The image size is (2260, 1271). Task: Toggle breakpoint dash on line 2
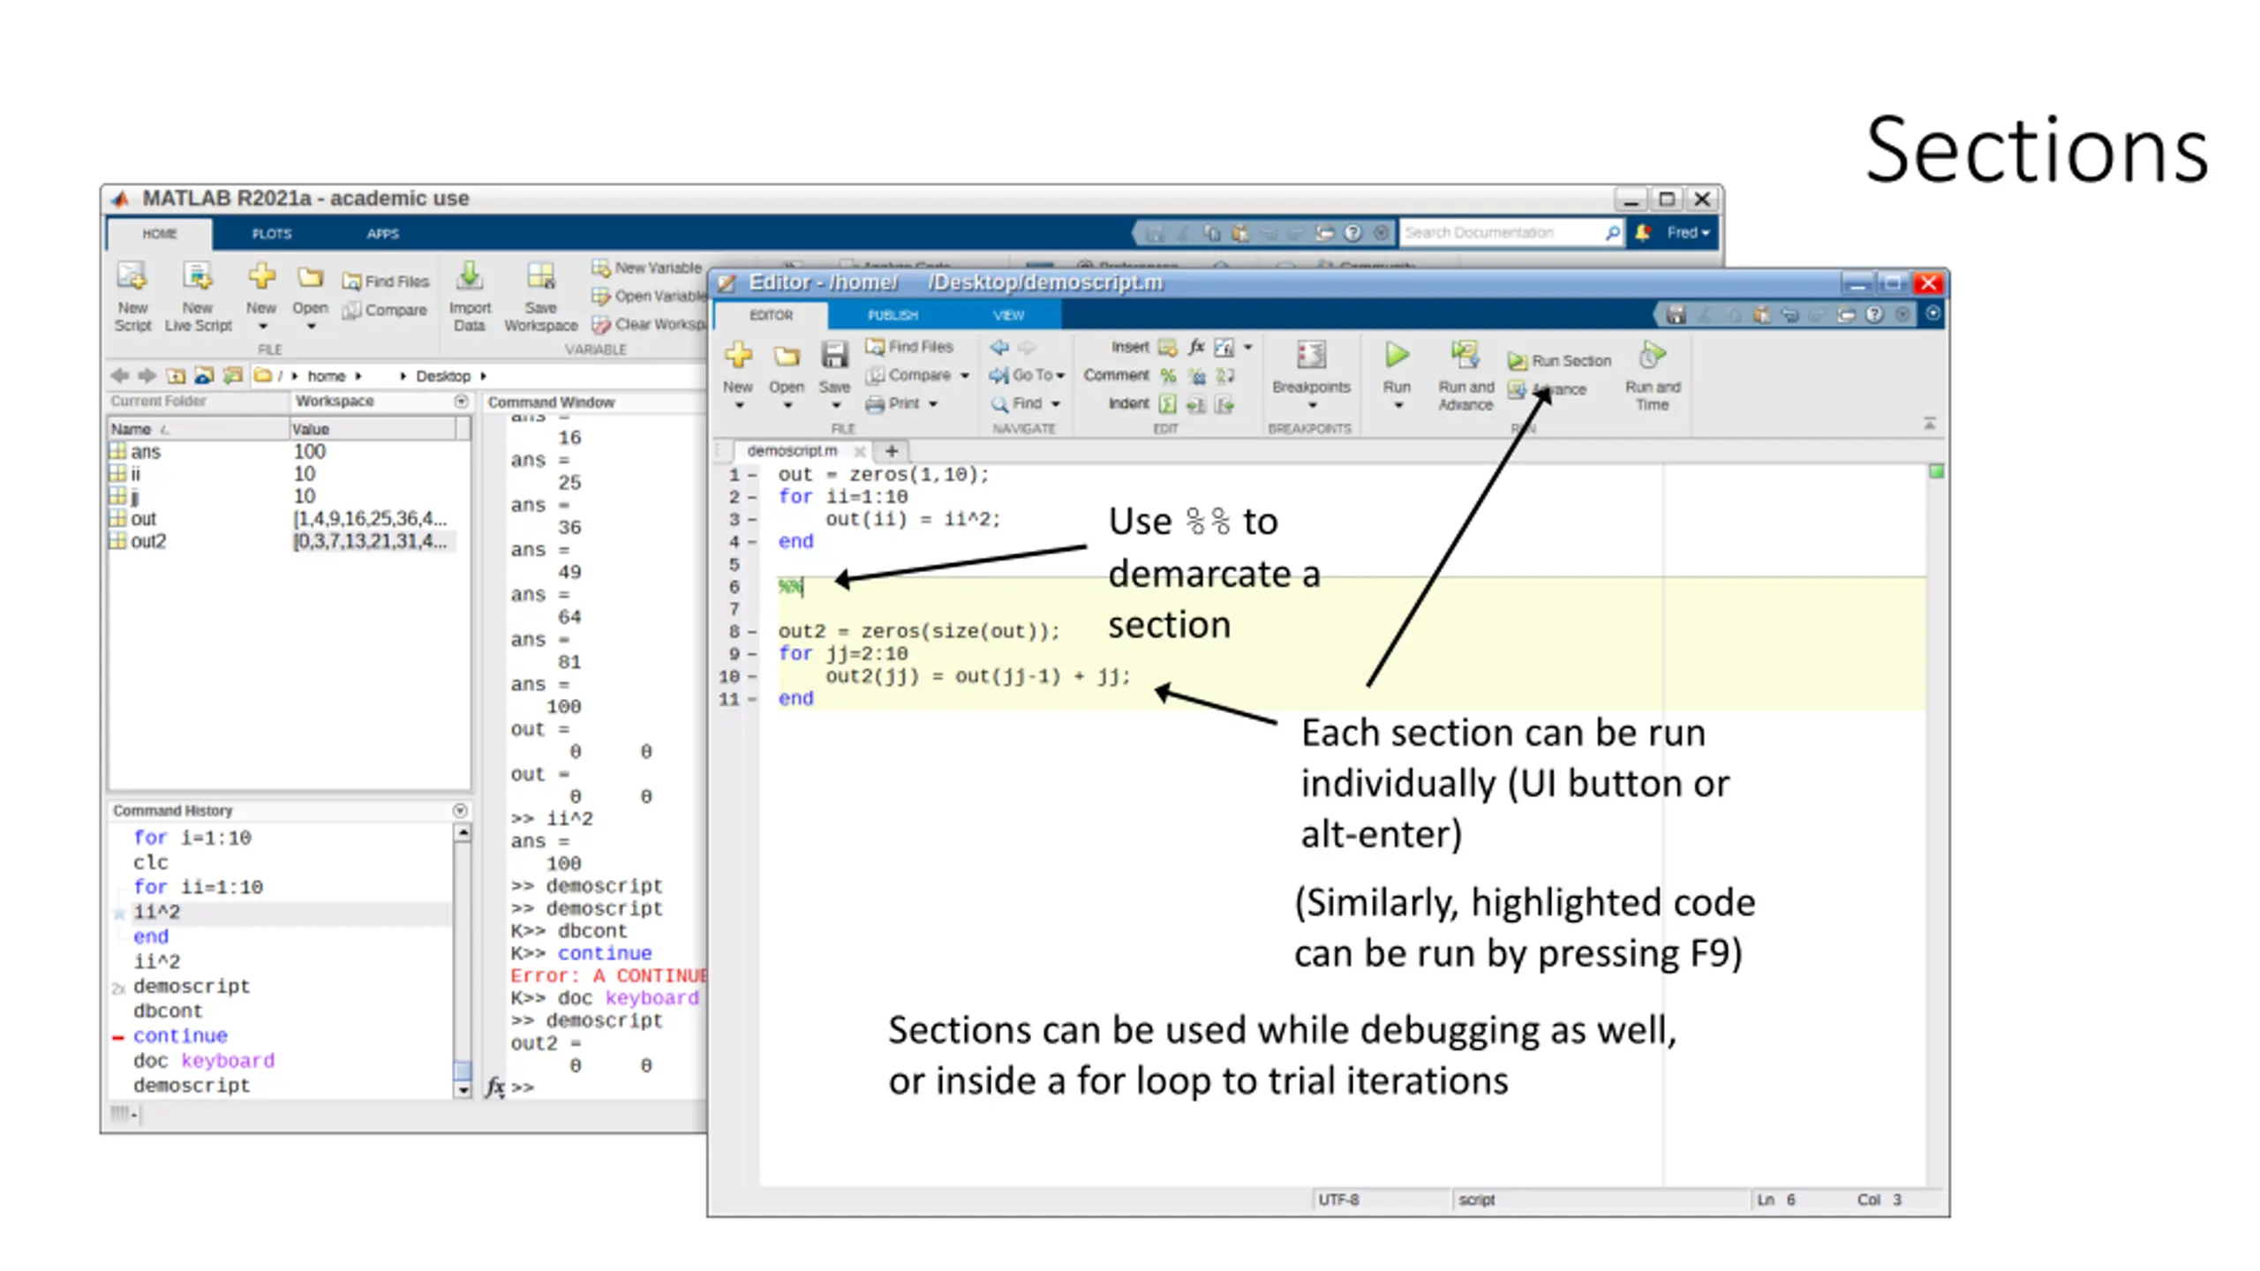753,497
